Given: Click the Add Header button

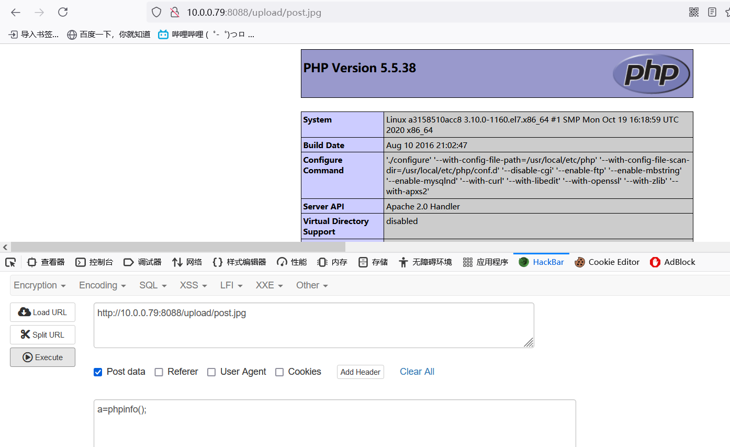Looking at the screenshot, I should [361, 372].
